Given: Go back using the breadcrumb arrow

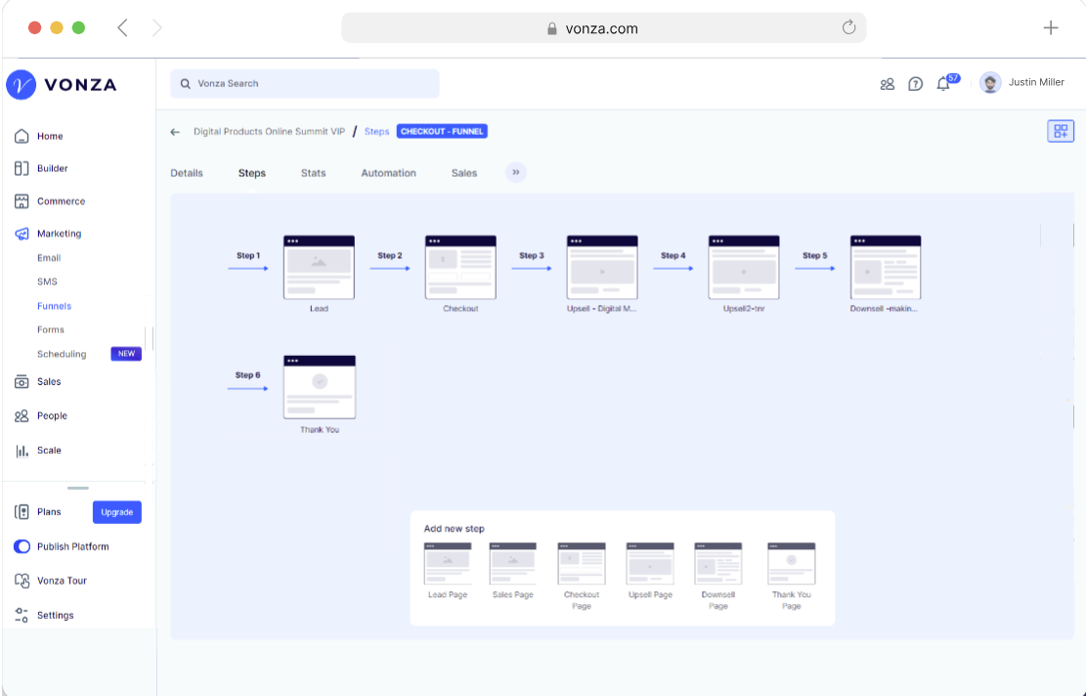Looking at the screenshot, I should point(176,131).
